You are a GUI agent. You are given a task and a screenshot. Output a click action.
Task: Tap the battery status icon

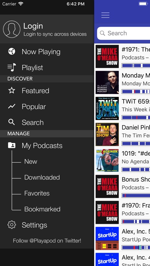tap(143, 4)
